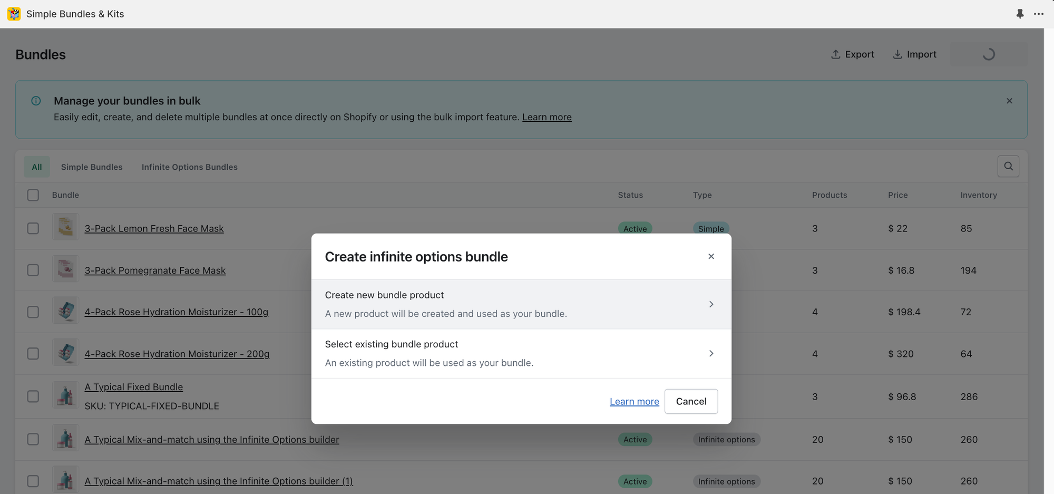This screenshot has width=1054, height=494.
Task: Open thumbnail of A Typical Fixed Bundle
Action: 66,396
